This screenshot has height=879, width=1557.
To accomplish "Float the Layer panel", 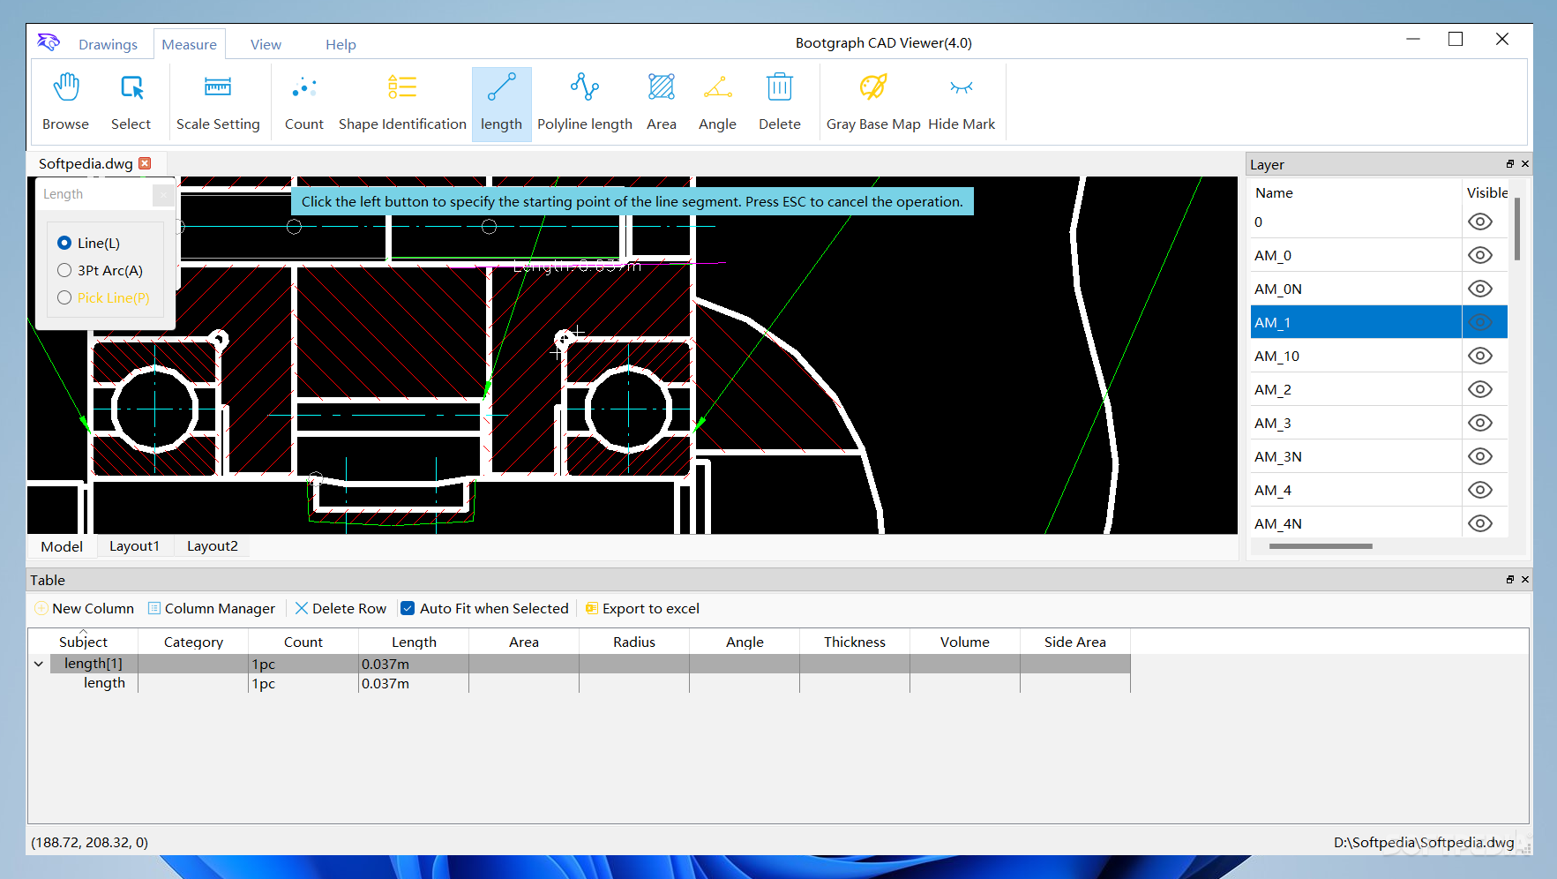I will pyautogui.click(x=1509, y=164).
